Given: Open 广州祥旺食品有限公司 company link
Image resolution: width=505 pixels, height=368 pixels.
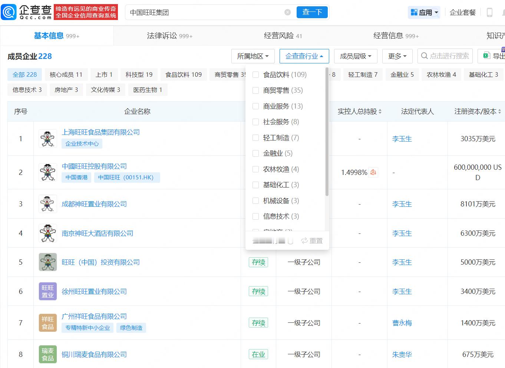Looking at the screenshot, I should 94,316.
